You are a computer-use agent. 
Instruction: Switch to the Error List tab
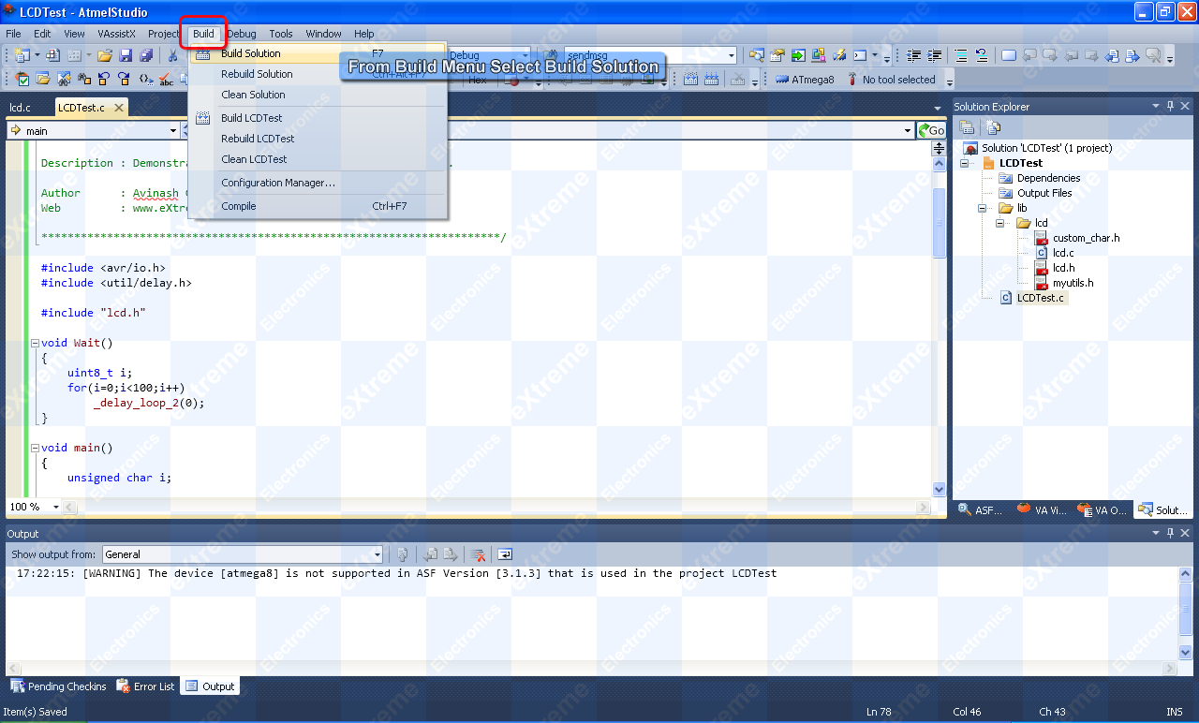[x=146, y=686]
